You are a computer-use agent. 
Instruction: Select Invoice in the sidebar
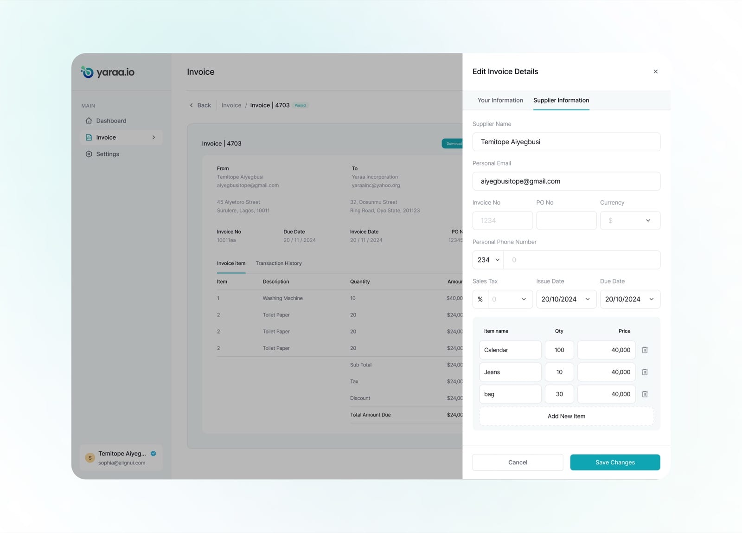(x=121, y=137)
